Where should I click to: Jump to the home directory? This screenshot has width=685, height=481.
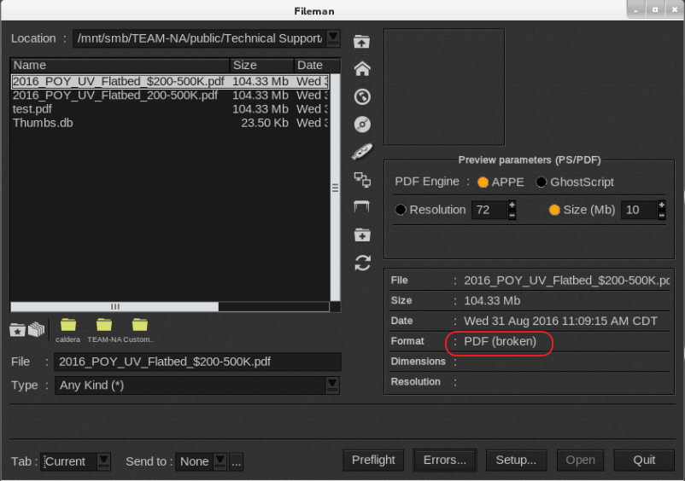click(x=362, y=69)
